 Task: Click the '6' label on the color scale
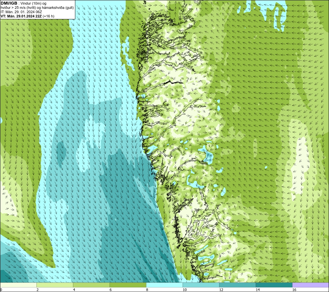[111, 290]
